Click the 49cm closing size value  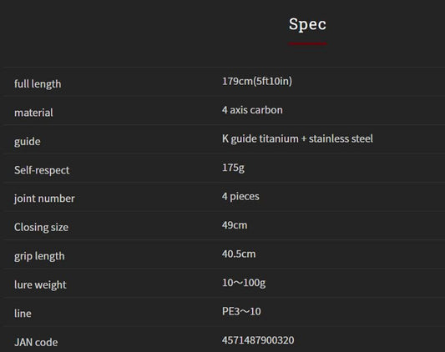(x=235, y=225)
